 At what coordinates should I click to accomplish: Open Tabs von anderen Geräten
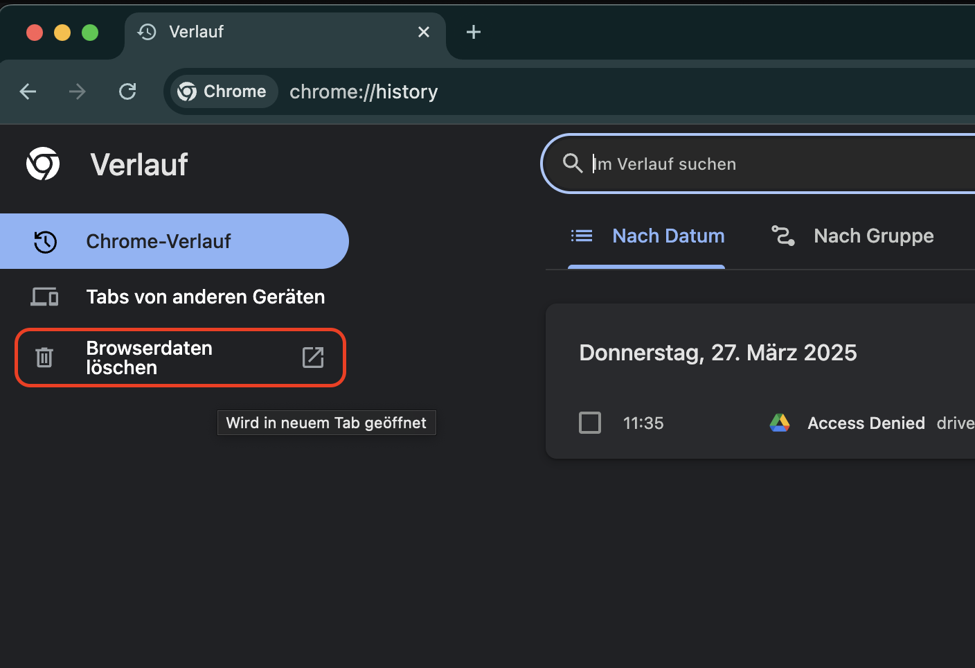205,297
